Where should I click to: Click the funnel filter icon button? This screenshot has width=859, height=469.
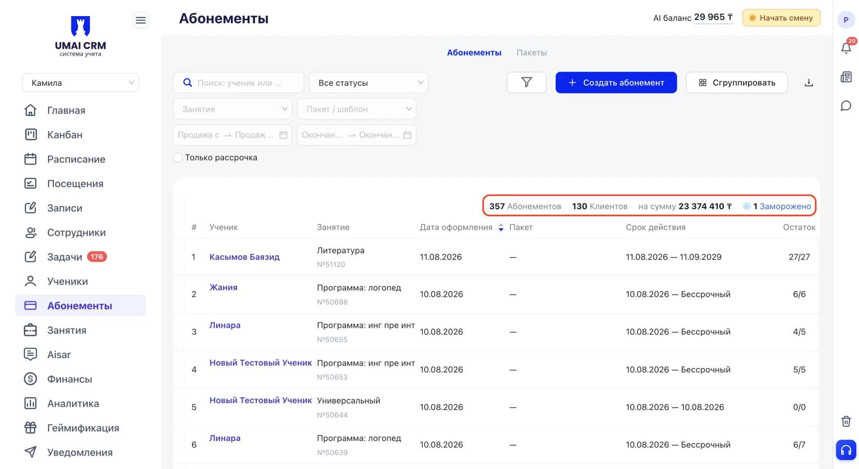(527, 83)
